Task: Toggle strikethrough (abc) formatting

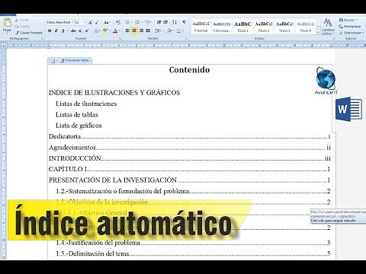Action: point(73,30)
